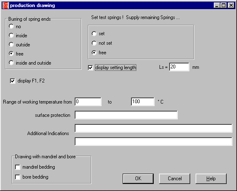
Task: Enable the 'bore bedding' checkbox
Action: tap(17, 177)
